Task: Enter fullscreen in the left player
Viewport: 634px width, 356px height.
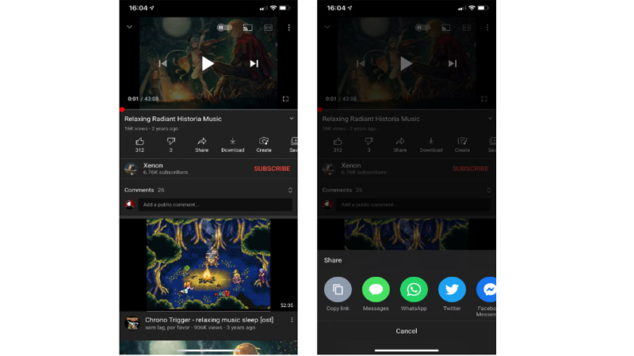Action: [285, 99]
